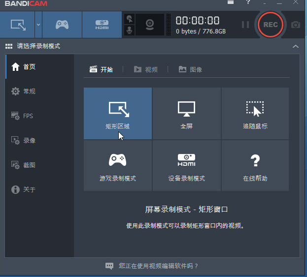Choose the 设备录制模式 tile
This screenshot has height=277, width=307.
click(x=186, y=166)
